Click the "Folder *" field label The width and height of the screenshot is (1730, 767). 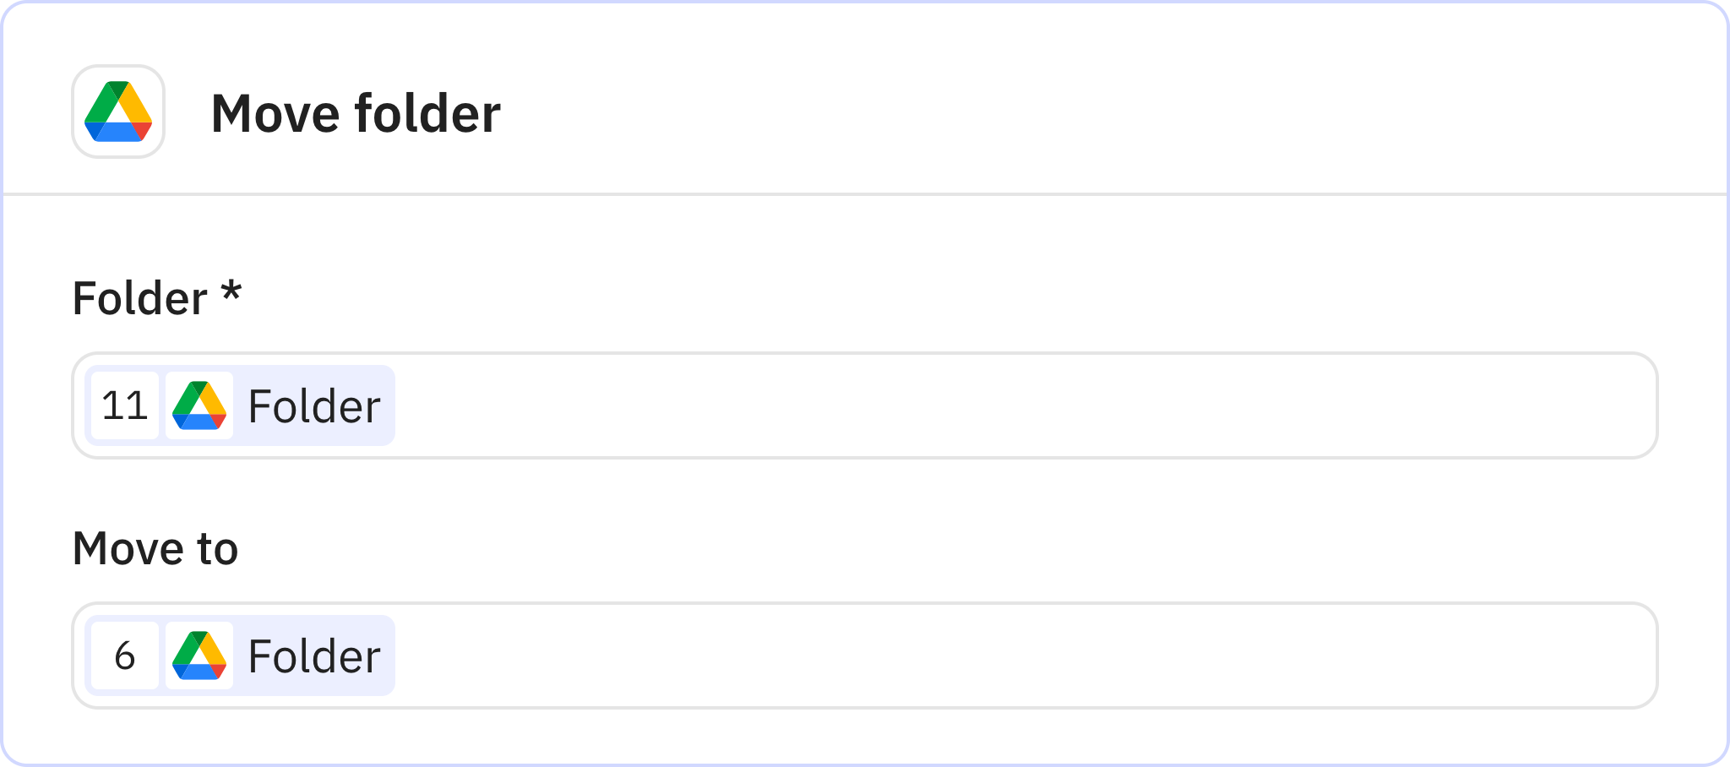click(x=140, y=299)
